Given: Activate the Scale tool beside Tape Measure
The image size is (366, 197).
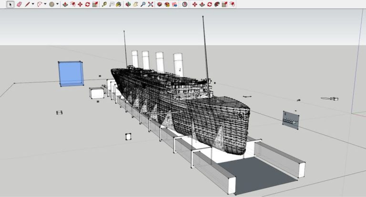Looking at the screenshot, I should point(95,4).
